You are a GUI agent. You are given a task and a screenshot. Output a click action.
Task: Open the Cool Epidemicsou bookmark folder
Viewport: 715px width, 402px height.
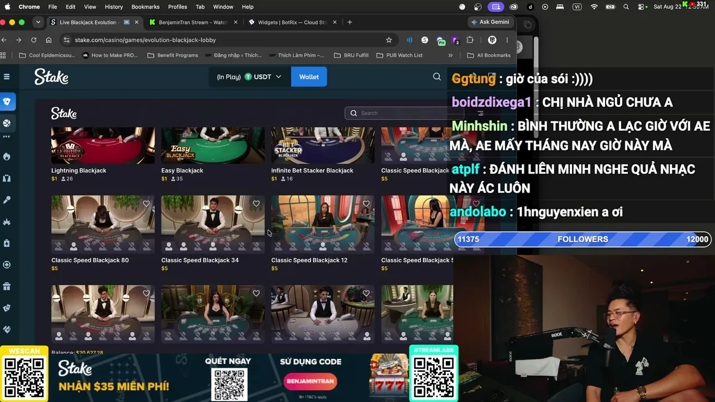[47, 55]
